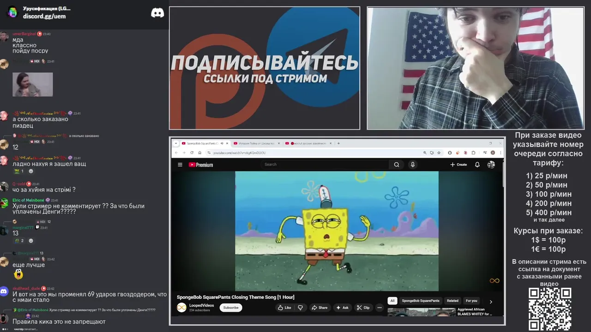Open the YouTube account avatar menu
The height and width of the screenshot is (332, 591).
coord(491,165)
